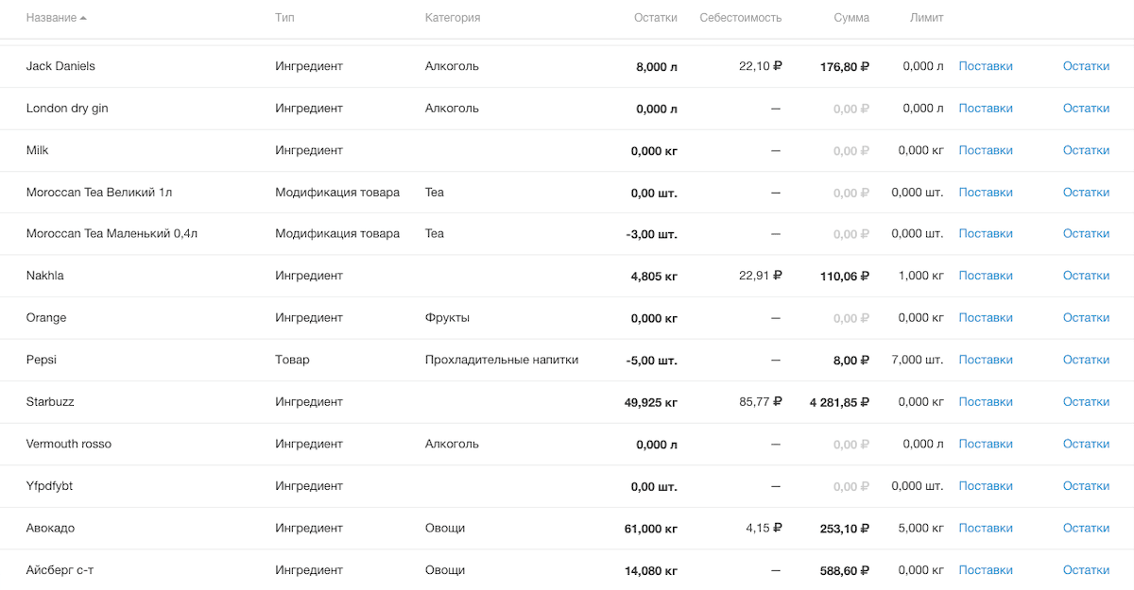This screenshot has width=1134, height=590.
Task: Open Остатки link for Orange
Action: [1086, 318]
